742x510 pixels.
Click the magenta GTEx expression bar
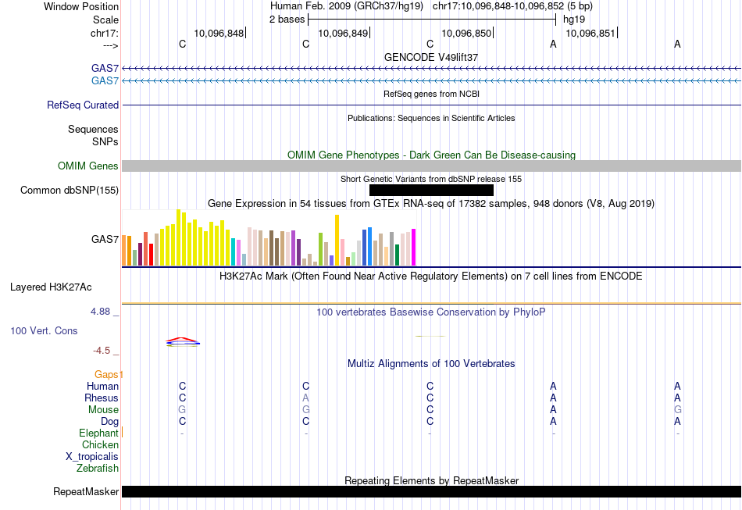(414, 248)
